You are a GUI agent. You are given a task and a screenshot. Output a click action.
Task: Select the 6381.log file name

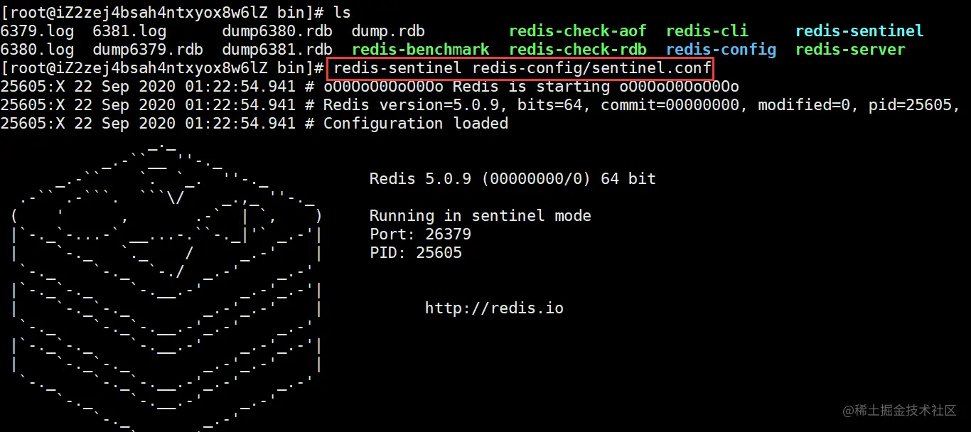[x=130, y=31]
